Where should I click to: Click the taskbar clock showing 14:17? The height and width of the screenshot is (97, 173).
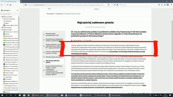click(x=165, y=95)
